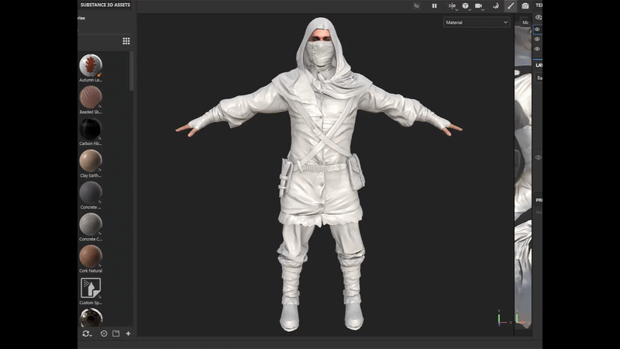Click the circular reset icon in assets footer
Screen dimensions: 620x349
104,333
